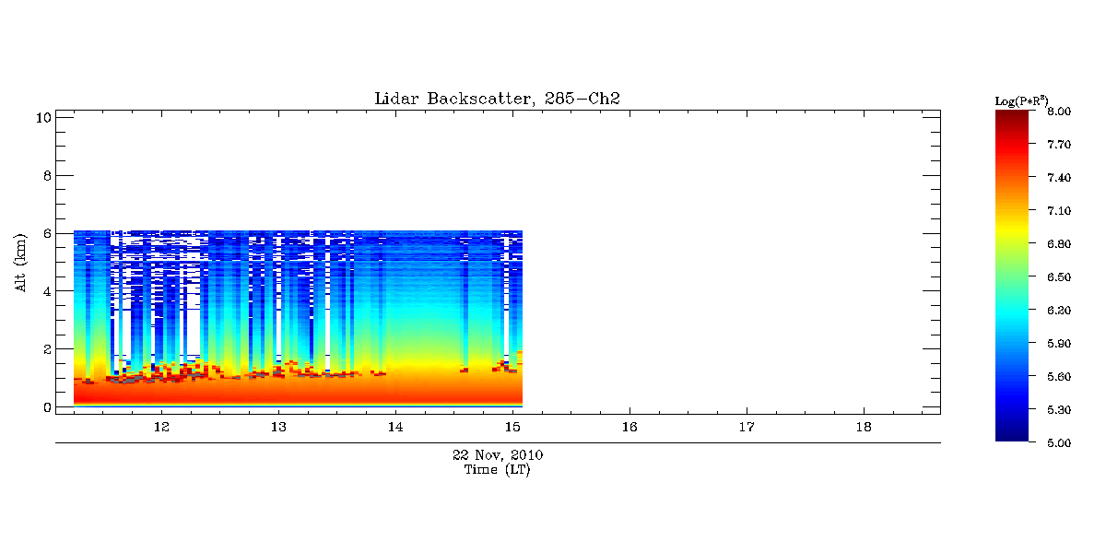Screen dimensions: 1106x553
Task: Click the colorbar value '7.40'
Action: pyautogui.click(x=1058, y=178)
